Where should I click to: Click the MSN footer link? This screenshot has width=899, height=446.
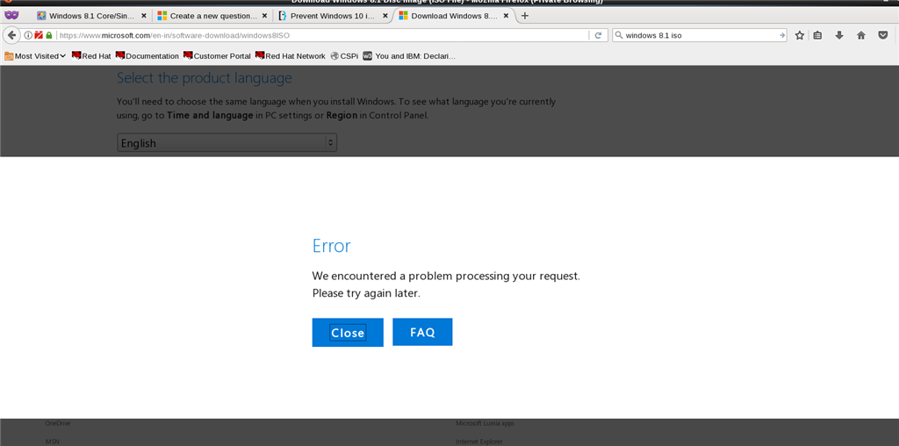tap(52, 442)
